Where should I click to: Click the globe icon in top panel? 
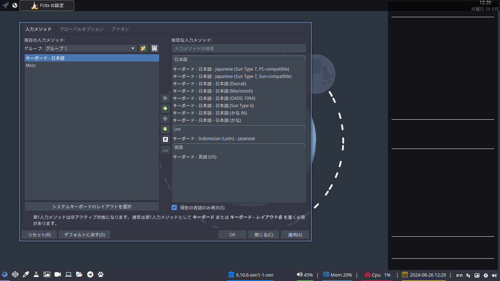(x=15, y=5)
